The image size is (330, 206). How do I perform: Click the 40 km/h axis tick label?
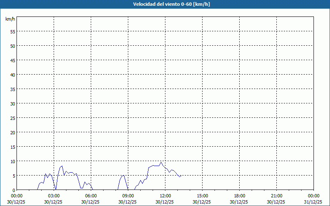click(12, 75)
